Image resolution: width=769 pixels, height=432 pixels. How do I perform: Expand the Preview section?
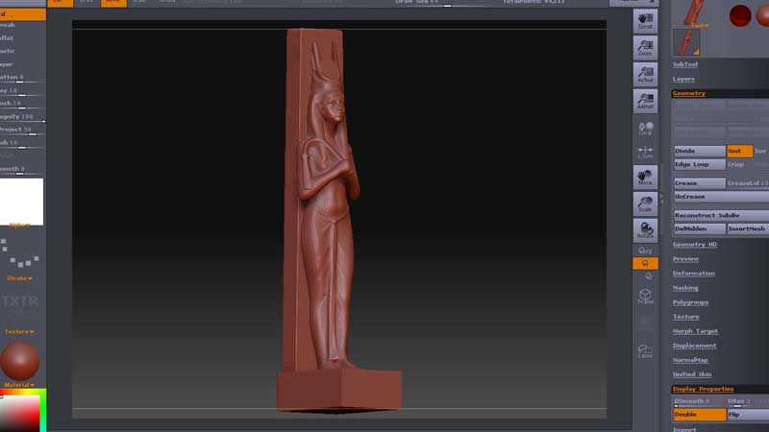coord(685,258)
